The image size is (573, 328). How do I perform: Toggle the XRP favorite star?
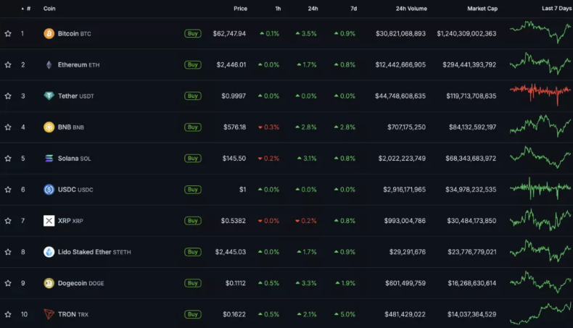(x=8, y=221)
